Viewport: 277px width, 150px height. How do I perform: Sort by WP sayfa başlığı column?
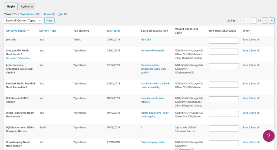16,31
